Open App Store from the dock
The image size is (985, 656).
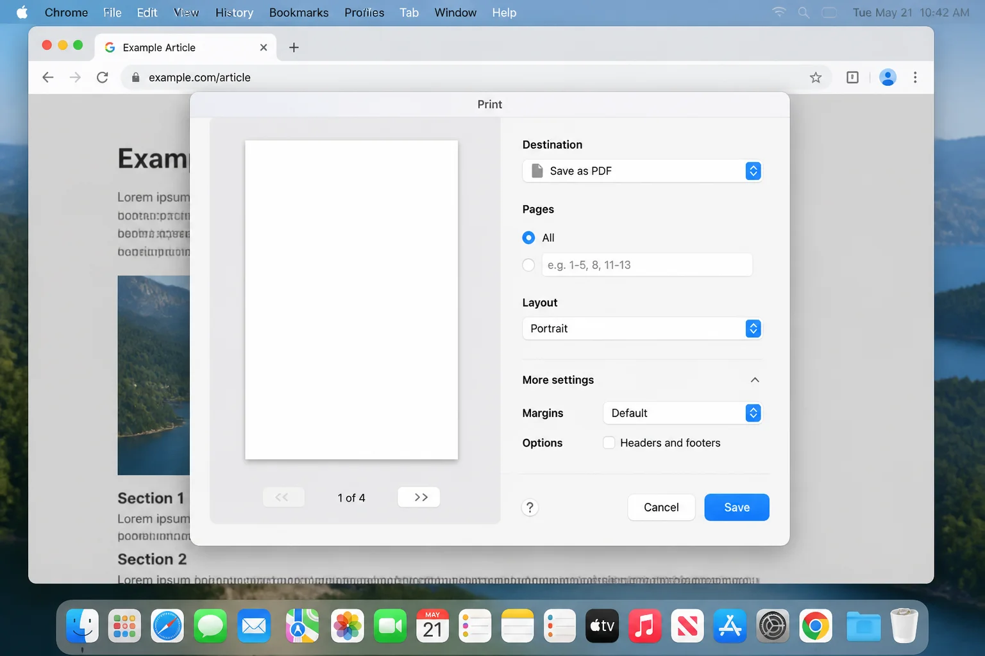click(x=730, y=626)
